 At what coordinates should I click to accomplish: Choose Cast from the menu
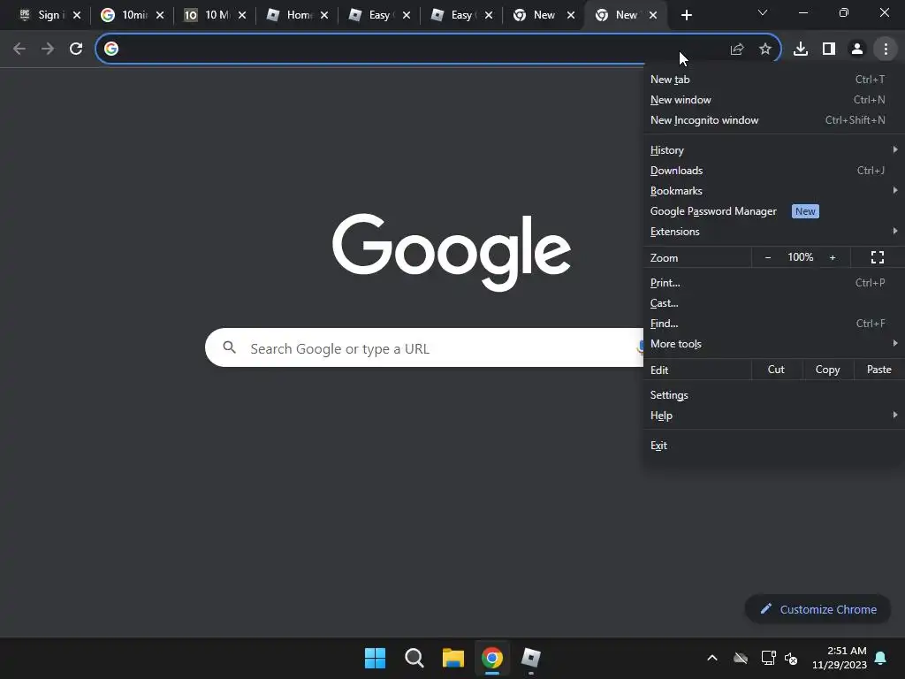[773, 303]
